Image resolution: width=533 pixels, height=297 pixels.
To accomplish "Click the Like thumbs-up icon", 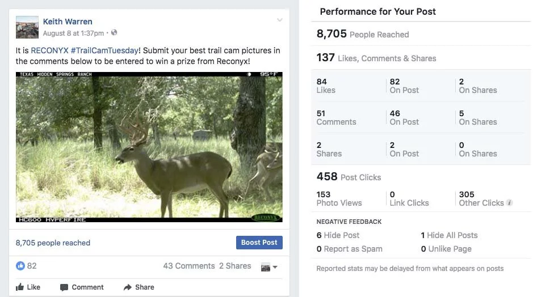I will (x=20, y=287).
